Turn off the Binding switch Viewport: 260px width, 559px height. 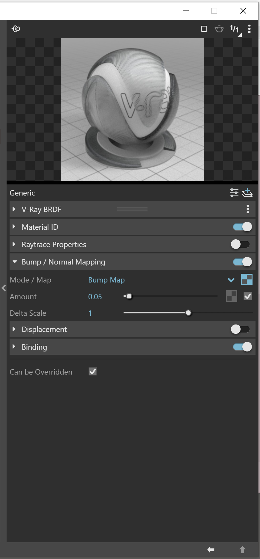pos(242,347)
